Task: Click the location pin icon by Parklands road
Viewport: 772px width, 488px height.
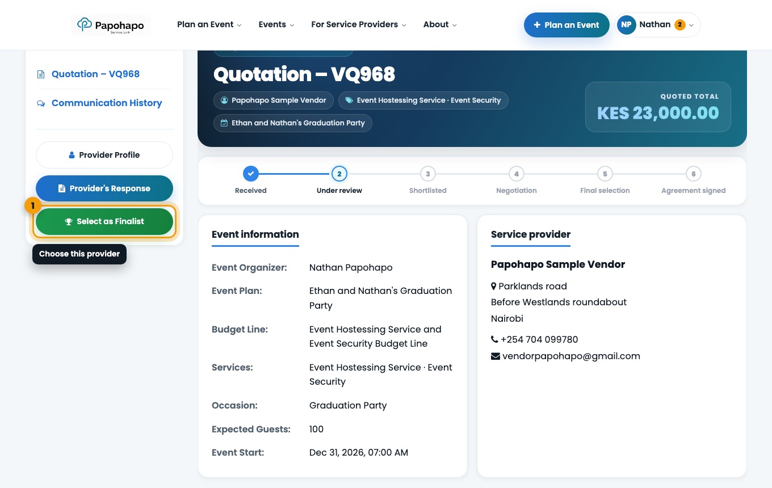Action: click(x=494, y=287)
